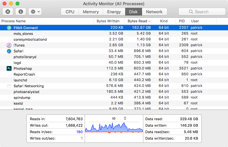Click the Reads in value 7,604,763
The width and height of the screenshot is (228, 147).
(74, 119)
